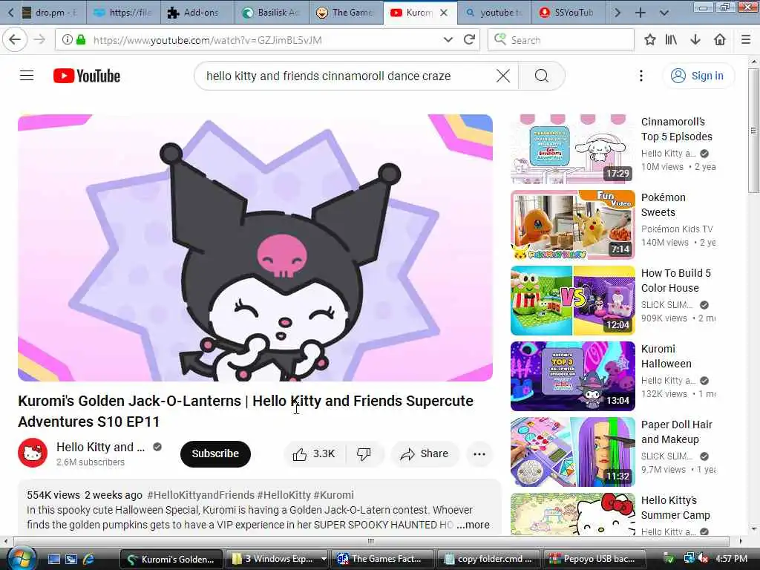Go forward with browser forward arrow
The width and height of the screenshot is (760, 570).
(40, 40)
